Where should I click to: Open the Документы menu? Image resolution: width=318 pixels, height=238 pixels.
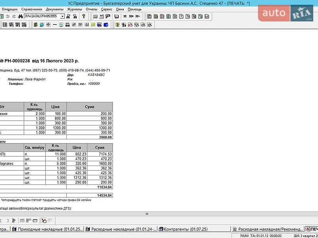click(x=54, y=9)
